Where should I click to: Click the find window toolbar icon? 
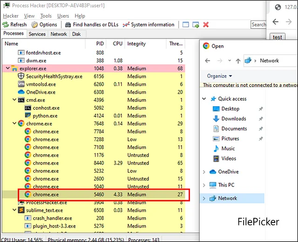[186, 24]
